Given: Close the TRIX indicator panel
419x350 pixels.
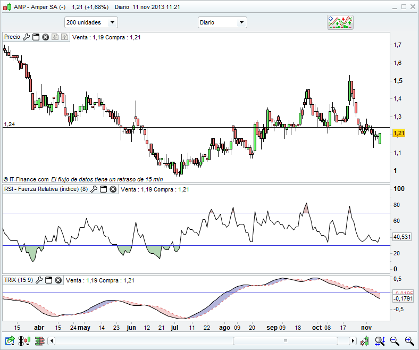Looking at the screenshot, I should 58,280.
